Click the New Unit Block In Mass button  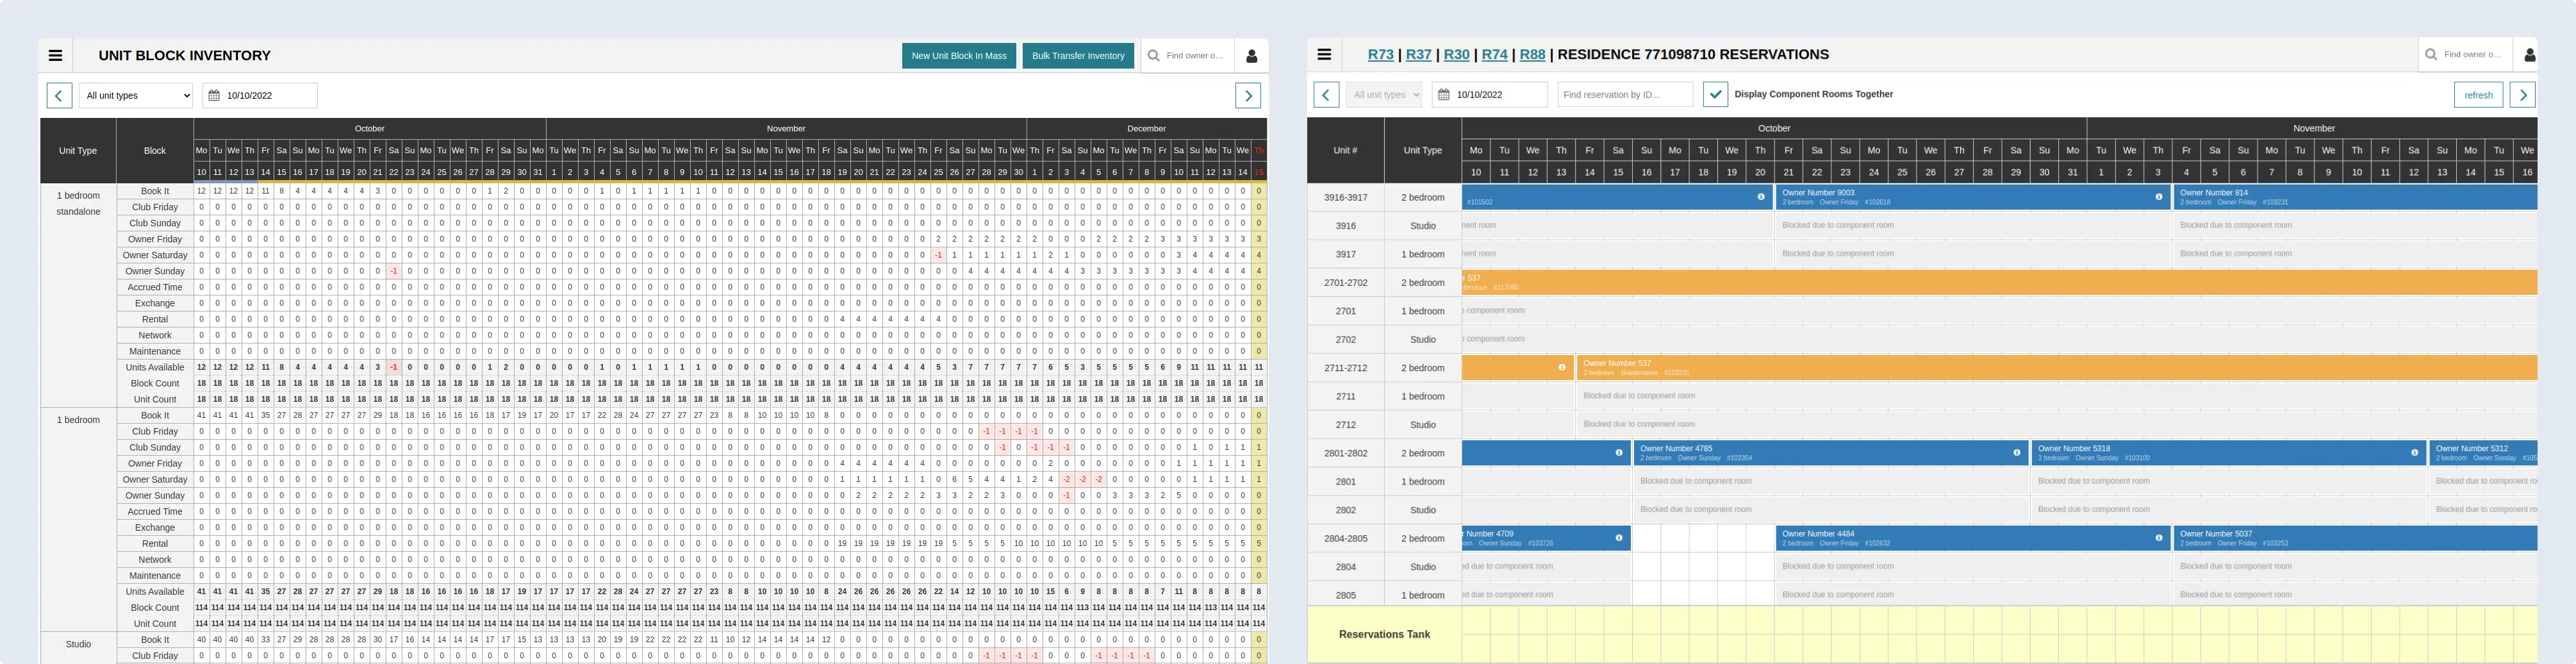click(958, 56)
